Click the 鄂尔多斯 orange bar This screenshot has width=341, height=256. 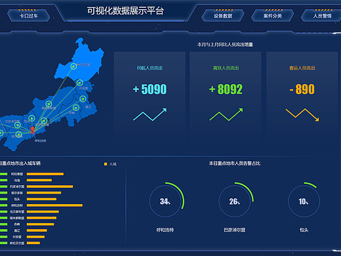click(44, 193)
